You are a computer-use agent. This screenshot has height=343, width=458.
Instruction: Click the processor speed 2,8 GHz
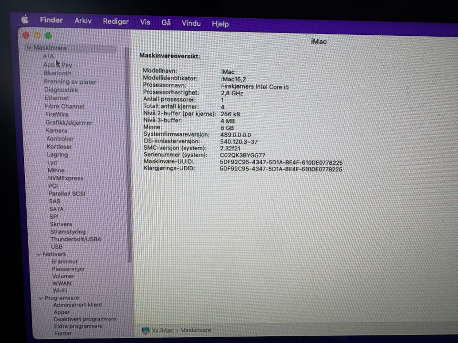232,93
